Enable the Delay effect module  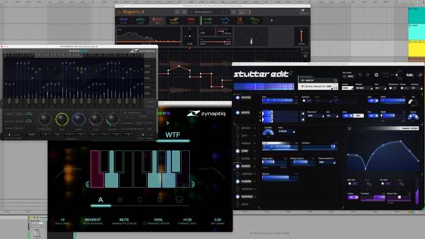(x=238, y=204)
